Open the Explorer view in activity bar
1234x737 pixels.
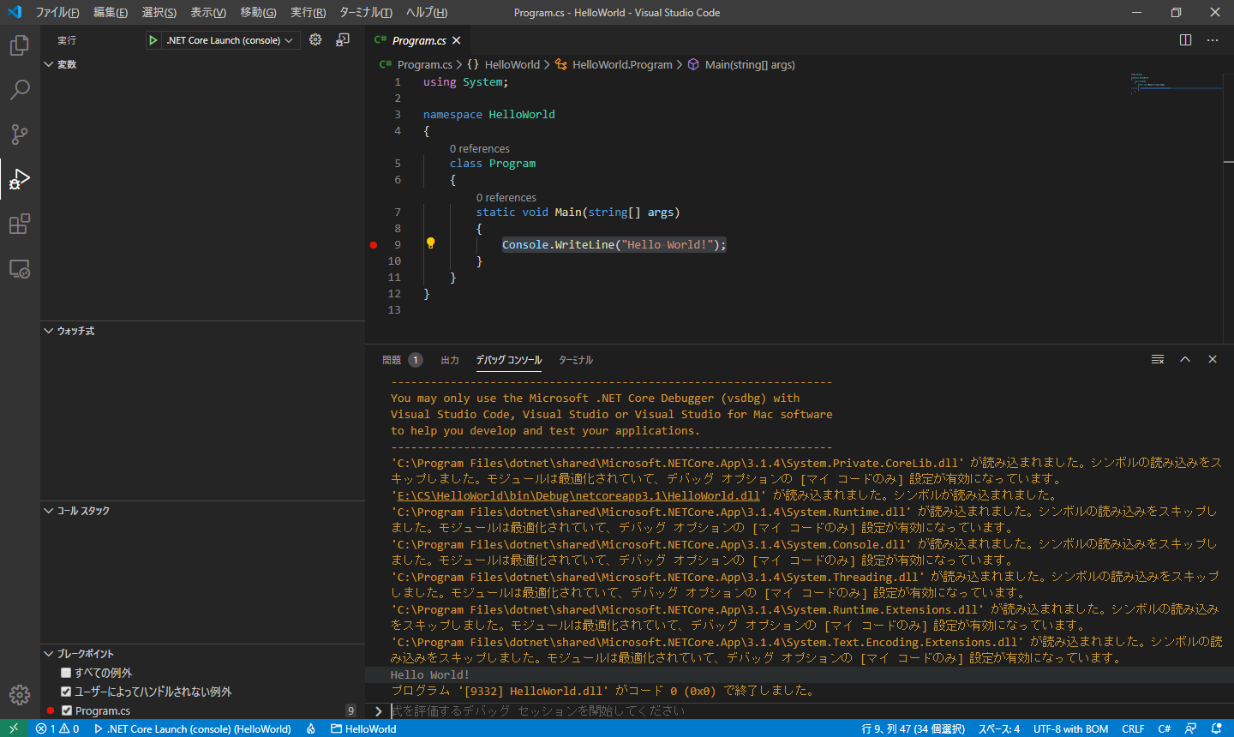pos(19,45)
